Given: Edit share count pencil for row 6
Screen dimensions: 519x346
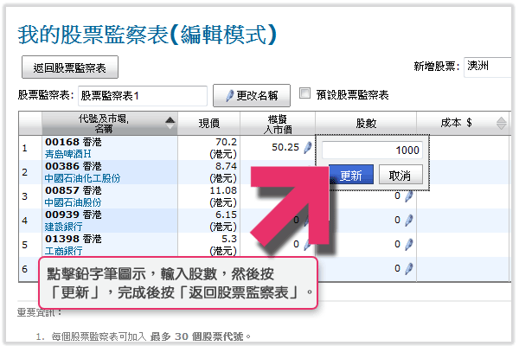Looking at the screenshot, I should tap(409, 268).
